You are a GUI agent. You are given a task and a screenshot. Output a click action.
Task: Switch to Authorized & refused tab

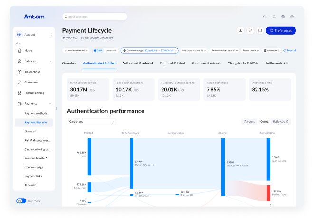(x=138, y=64)
